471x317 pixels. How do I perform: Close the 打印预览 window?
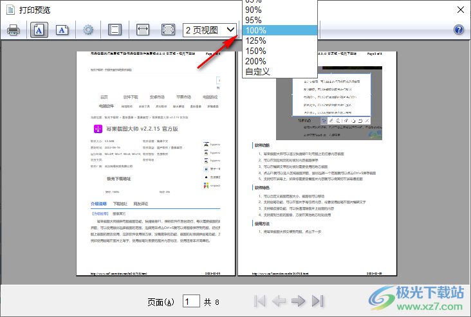pos(461,10)
